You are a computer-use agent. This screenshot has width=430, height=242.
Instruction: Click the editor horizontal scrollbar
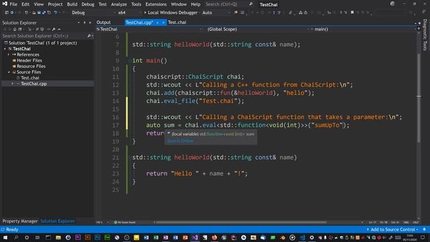tap(241, 223)
